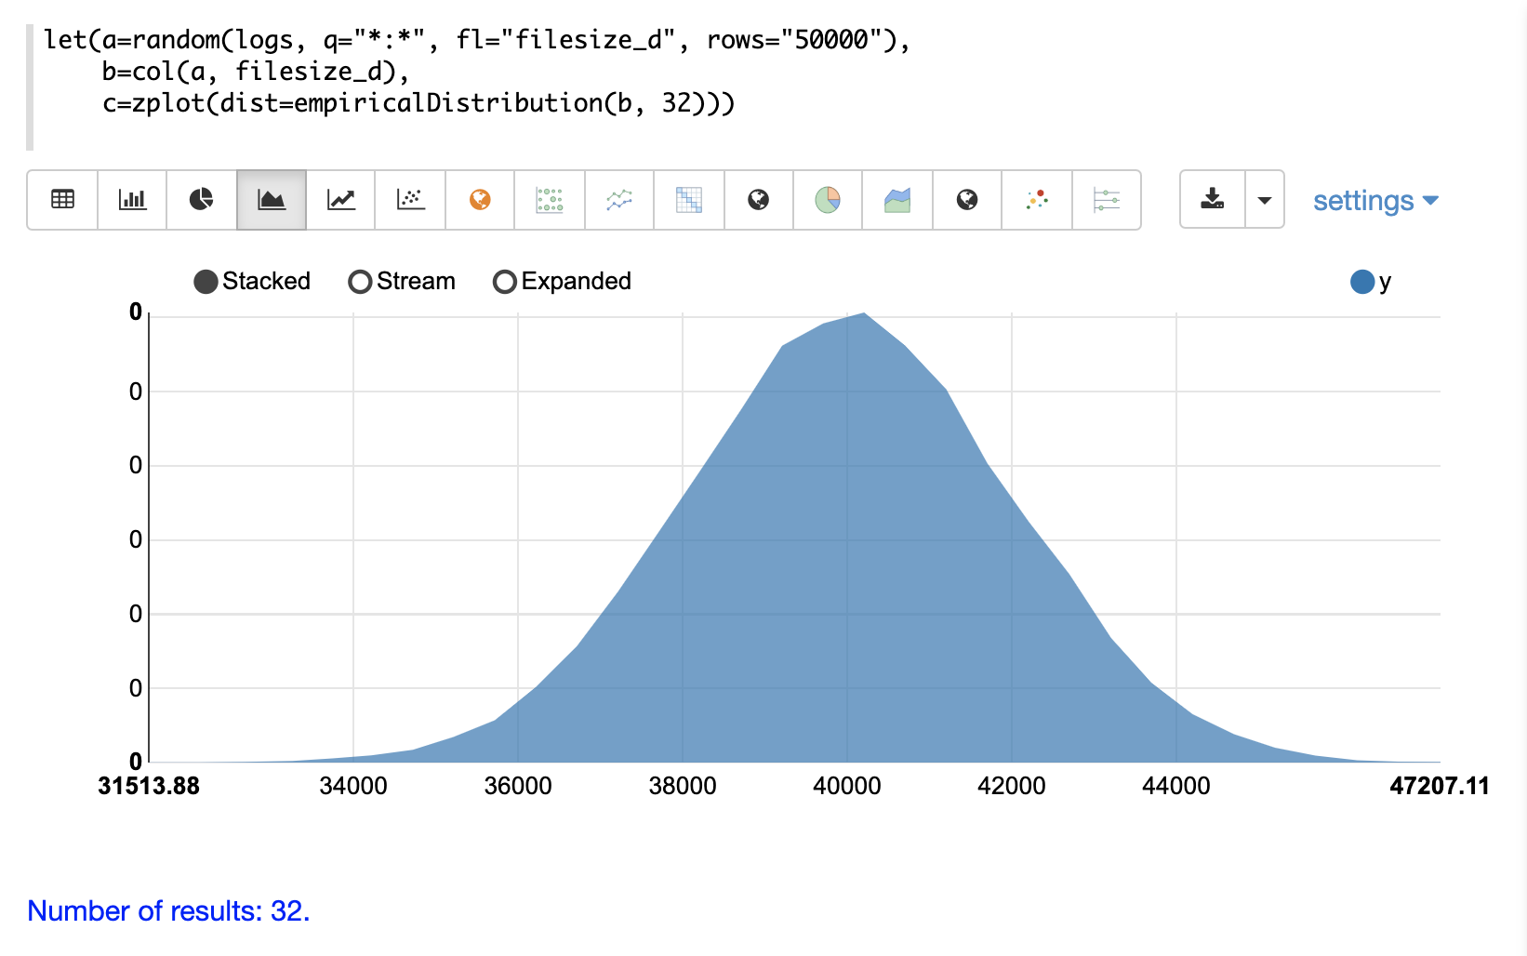This screenshot has width=1527, height=956.
Task: Click the multicolor pie chart icon
Action: (828, 200)
